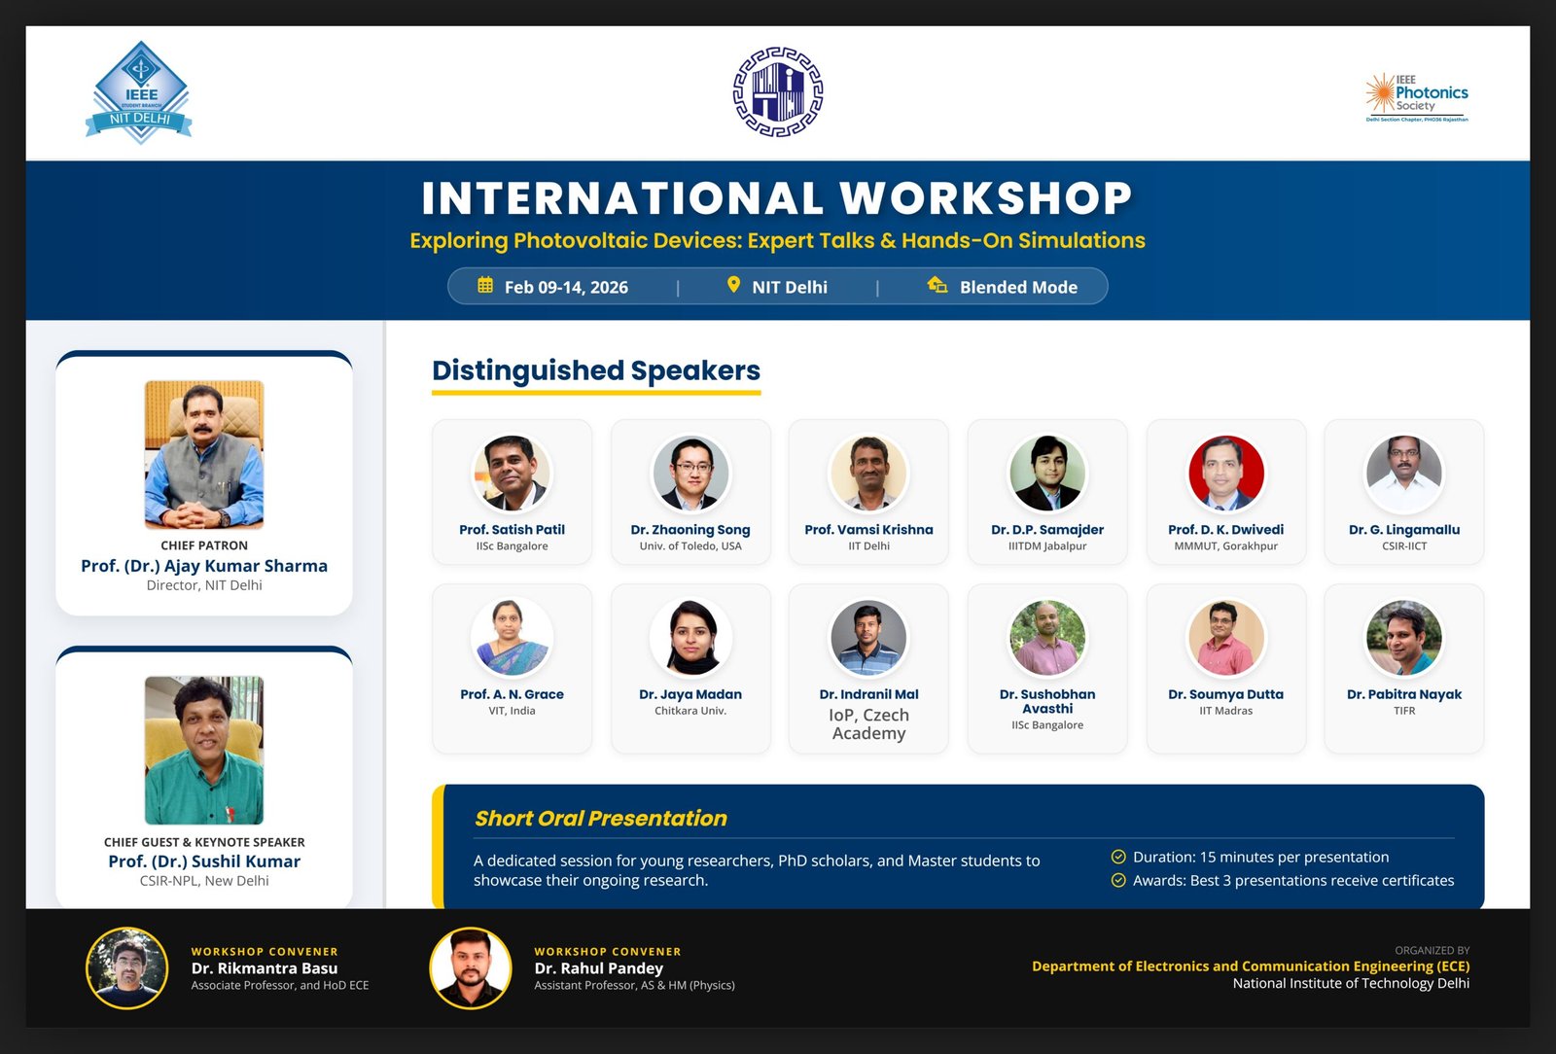Click the checkmark icon beside Duration
This screenshot has width=1556, height=1054.
[1118, 857]
